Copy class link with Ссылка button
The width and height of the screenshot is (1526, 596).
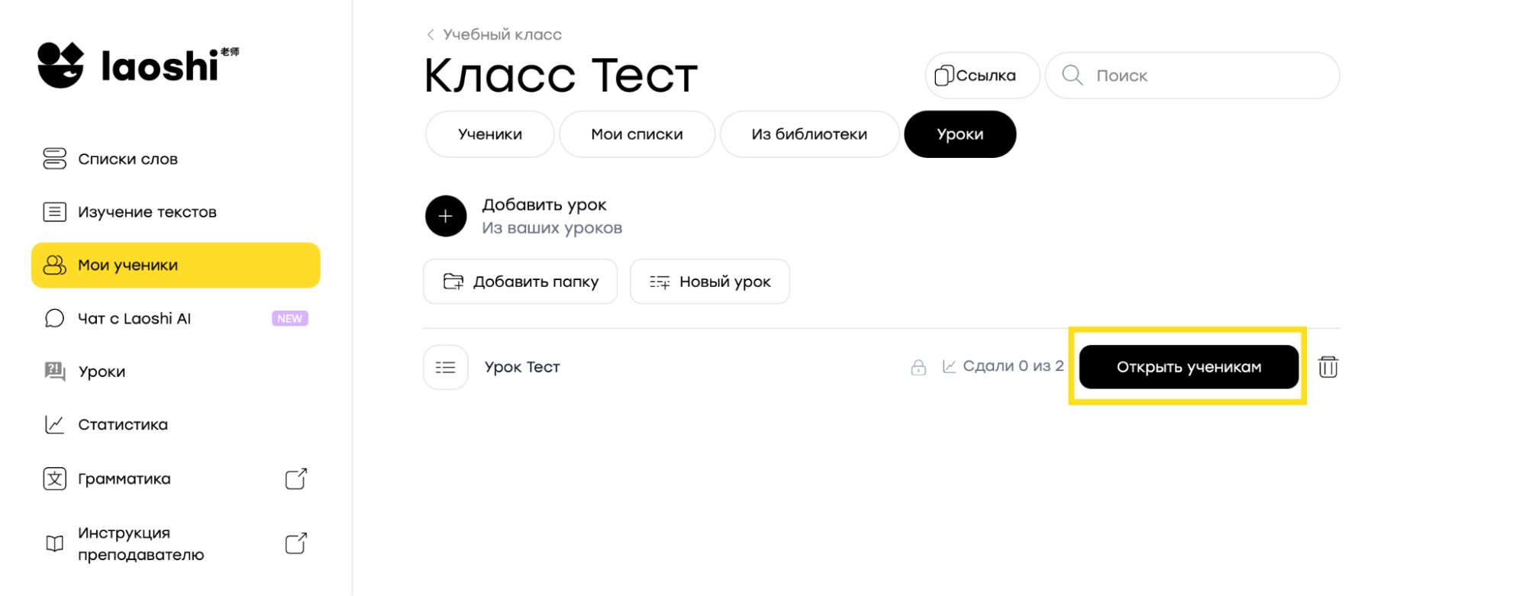[982, 76]
